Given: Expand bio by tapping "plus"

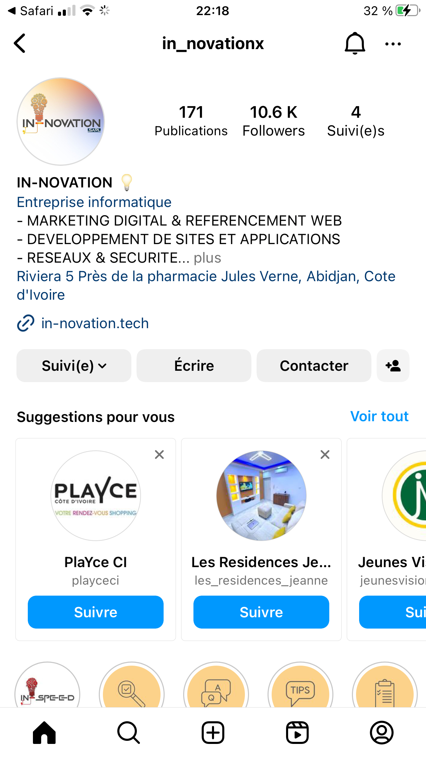Looking at the screenshot, I should click(x=207, y=258).
